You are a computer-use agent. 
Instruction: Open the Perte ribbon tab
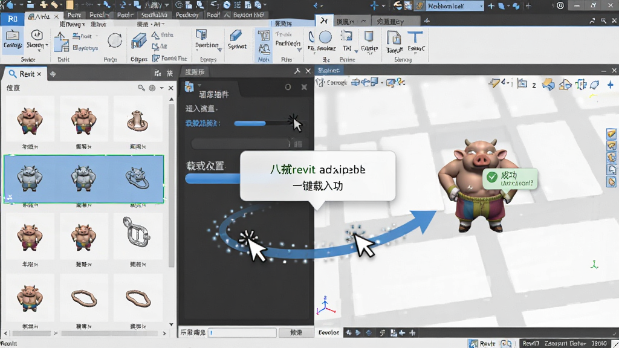coord(74,15)
